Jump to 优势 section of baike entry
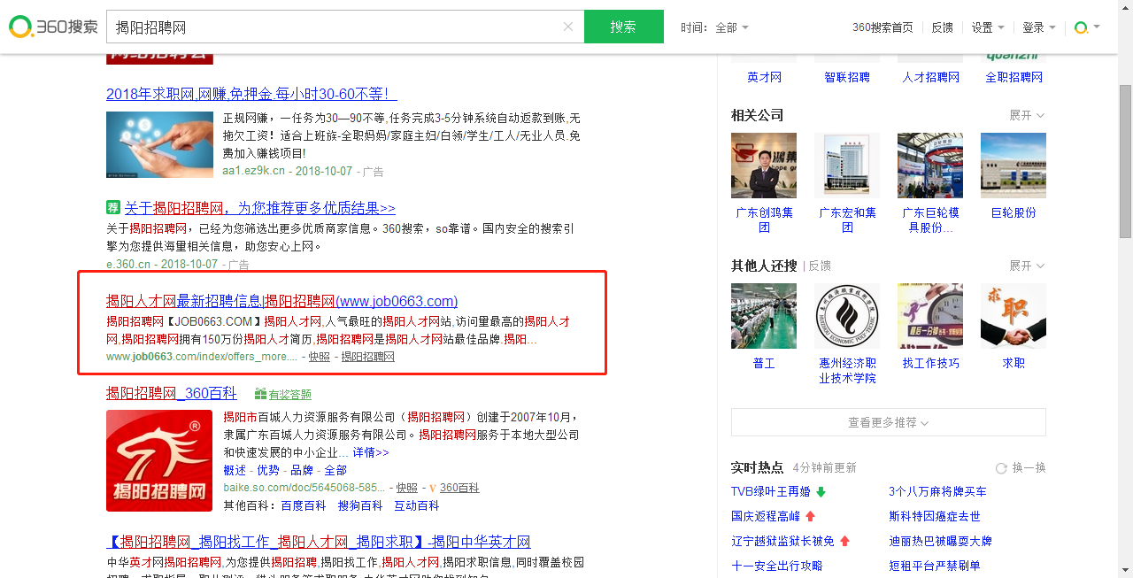This screenshot has height=578, width=1133. (268, 470)
